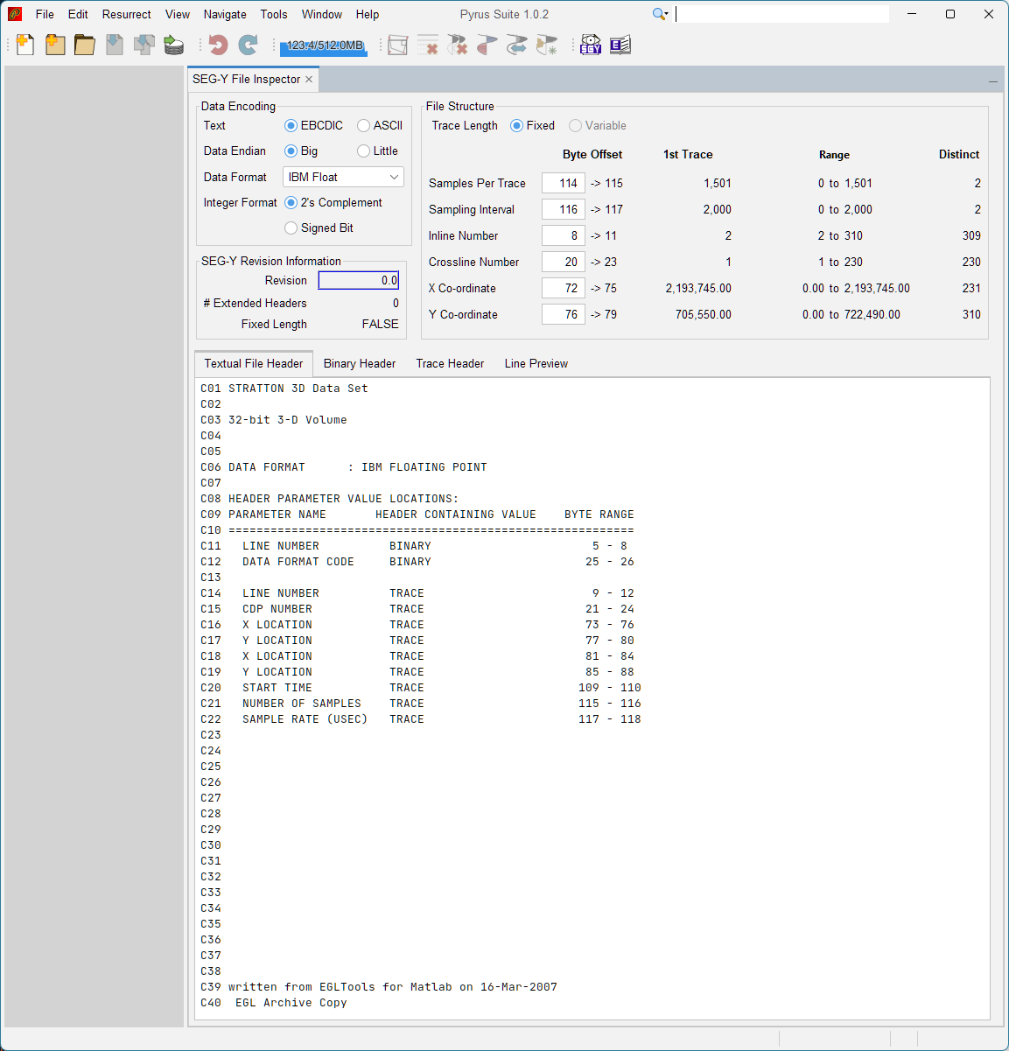Click the delete flag icon with red X
Screen dimensions: 1009x1051
(x=458, y=45)
